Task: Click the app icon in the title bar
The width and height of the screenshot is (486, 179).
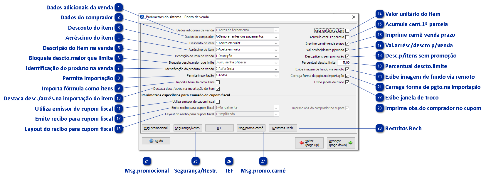Action: (x=142, y=17)
